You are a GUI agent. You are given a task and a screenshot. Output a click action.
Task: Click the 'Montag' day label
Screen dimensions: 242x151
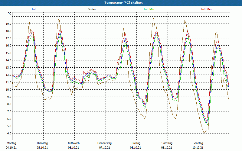[11, 143]
